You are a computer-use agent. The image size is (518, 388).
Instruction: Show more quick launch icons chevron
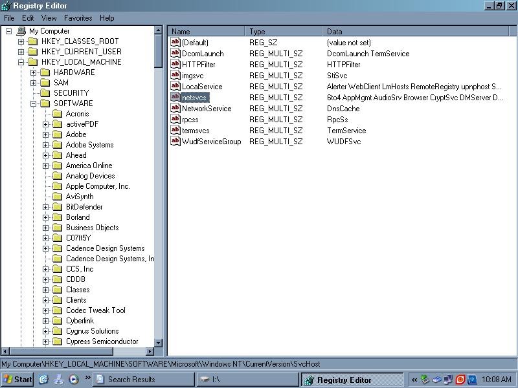click(x=87, y=377)
